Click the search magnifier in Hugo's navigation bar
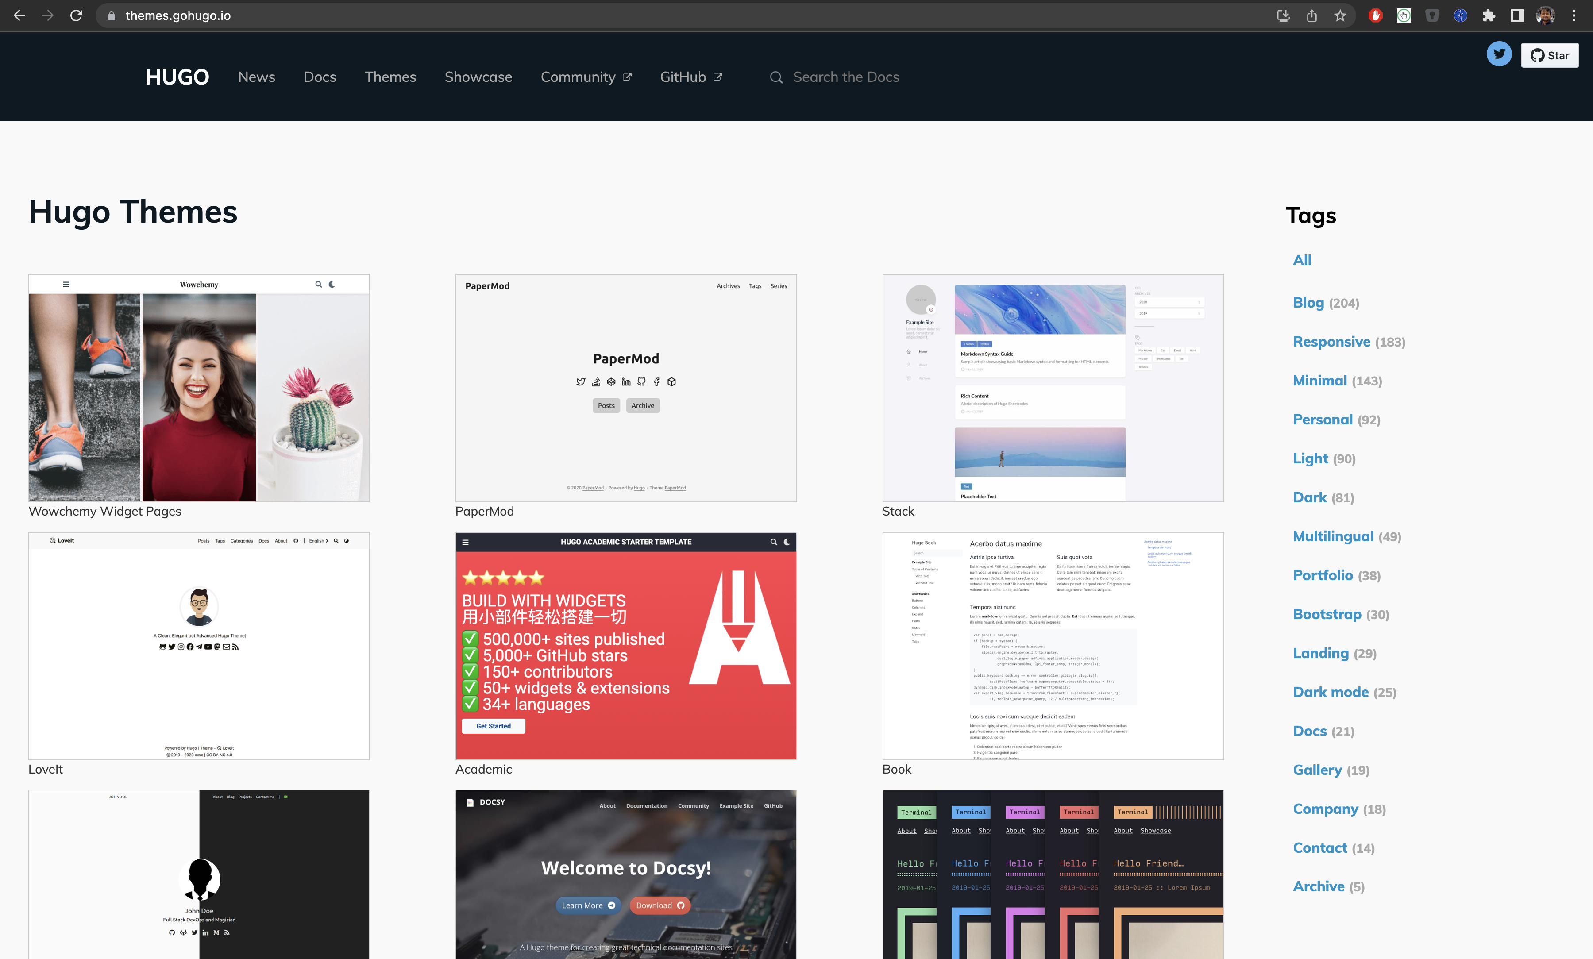Image resolution: width=1593 pixels, height=959 pixels. (x=776, y=77)
